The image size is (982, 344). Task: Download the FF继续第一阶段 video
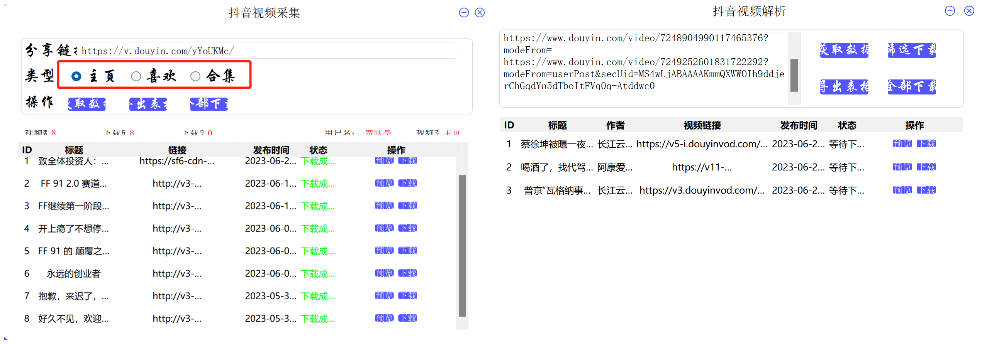[x=407, y=206]
